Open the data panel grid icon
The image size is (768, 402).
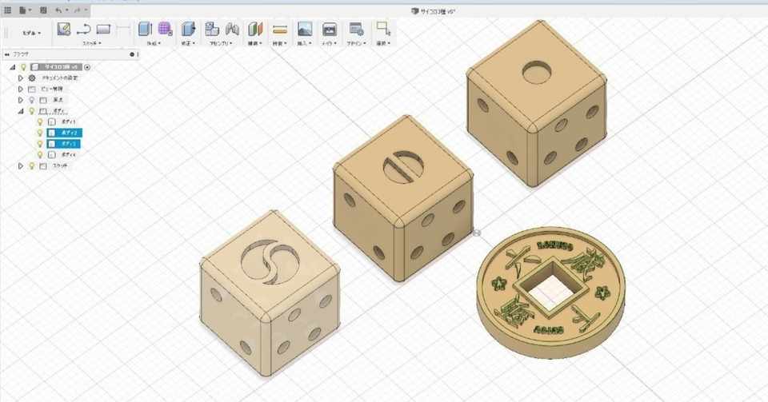[x=8, y=10]
